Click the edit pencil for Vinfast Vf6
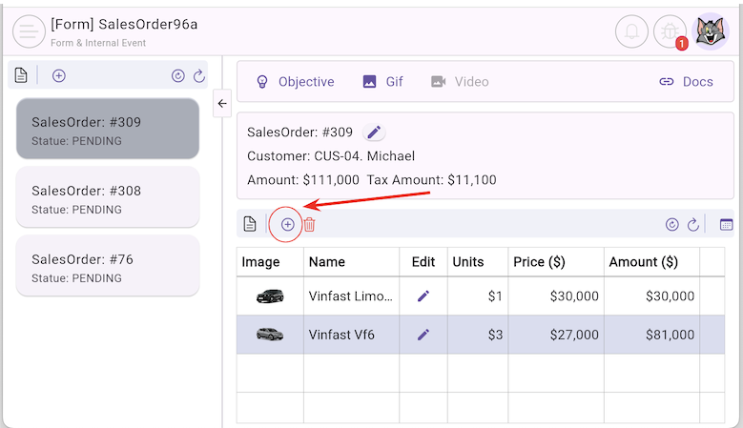 pos(423,335)
